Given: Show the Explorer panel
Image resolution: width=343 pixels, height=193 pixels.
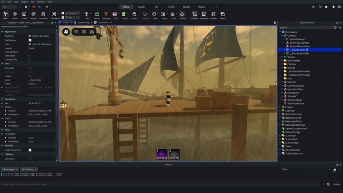Looking at the screenshot, I should click(194, 15).
